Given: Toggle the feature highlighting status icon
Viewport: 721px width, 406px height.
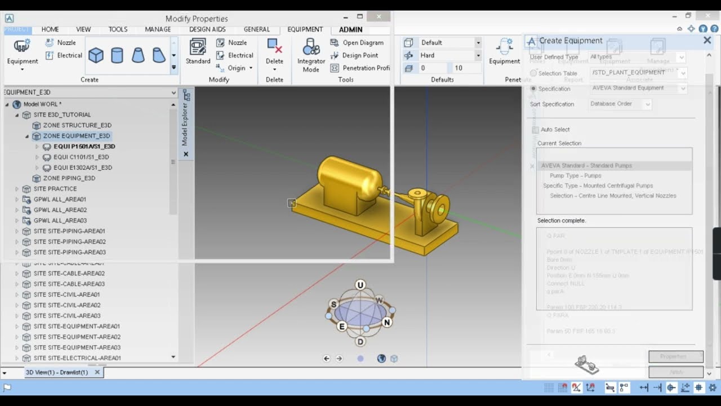Looking at the screenshot, I should pos(610,387).
